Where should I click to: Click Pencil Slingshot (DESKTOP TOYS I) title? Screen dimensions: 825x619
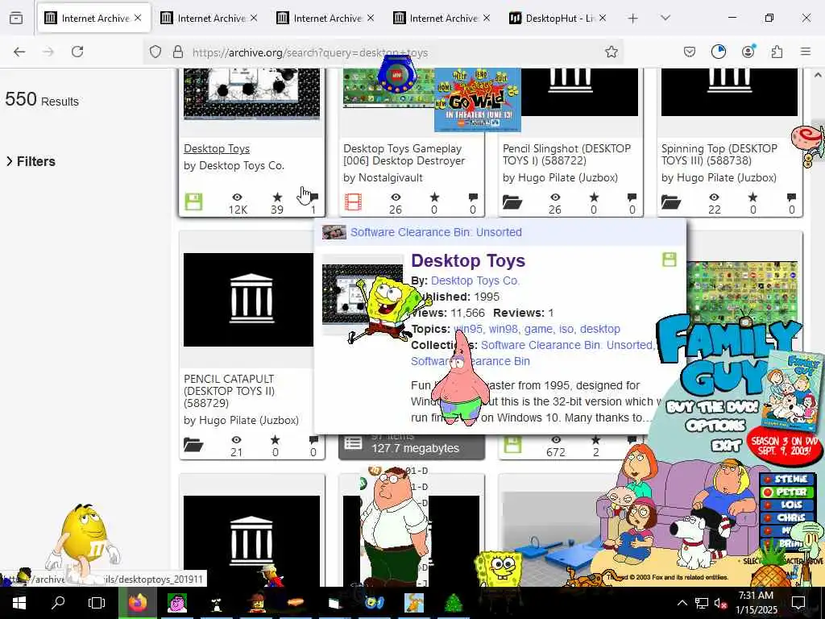[566, 155]
